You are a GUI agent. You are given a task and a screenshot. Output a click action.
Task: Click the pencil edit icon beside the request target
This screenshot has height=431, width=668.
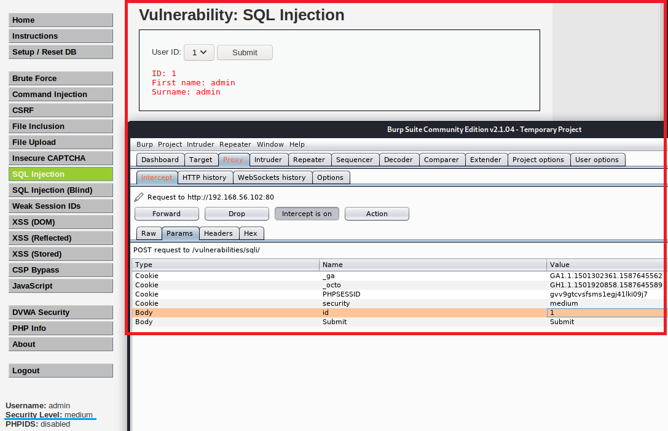(139, 197)
